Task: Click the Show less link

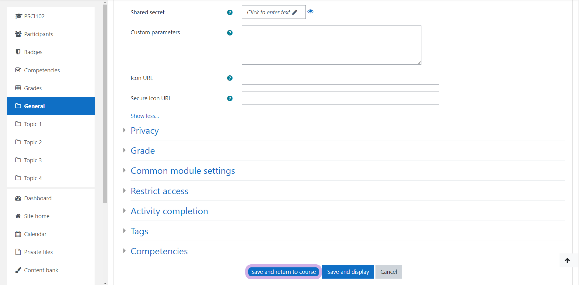Action: (x=145, y=116)
